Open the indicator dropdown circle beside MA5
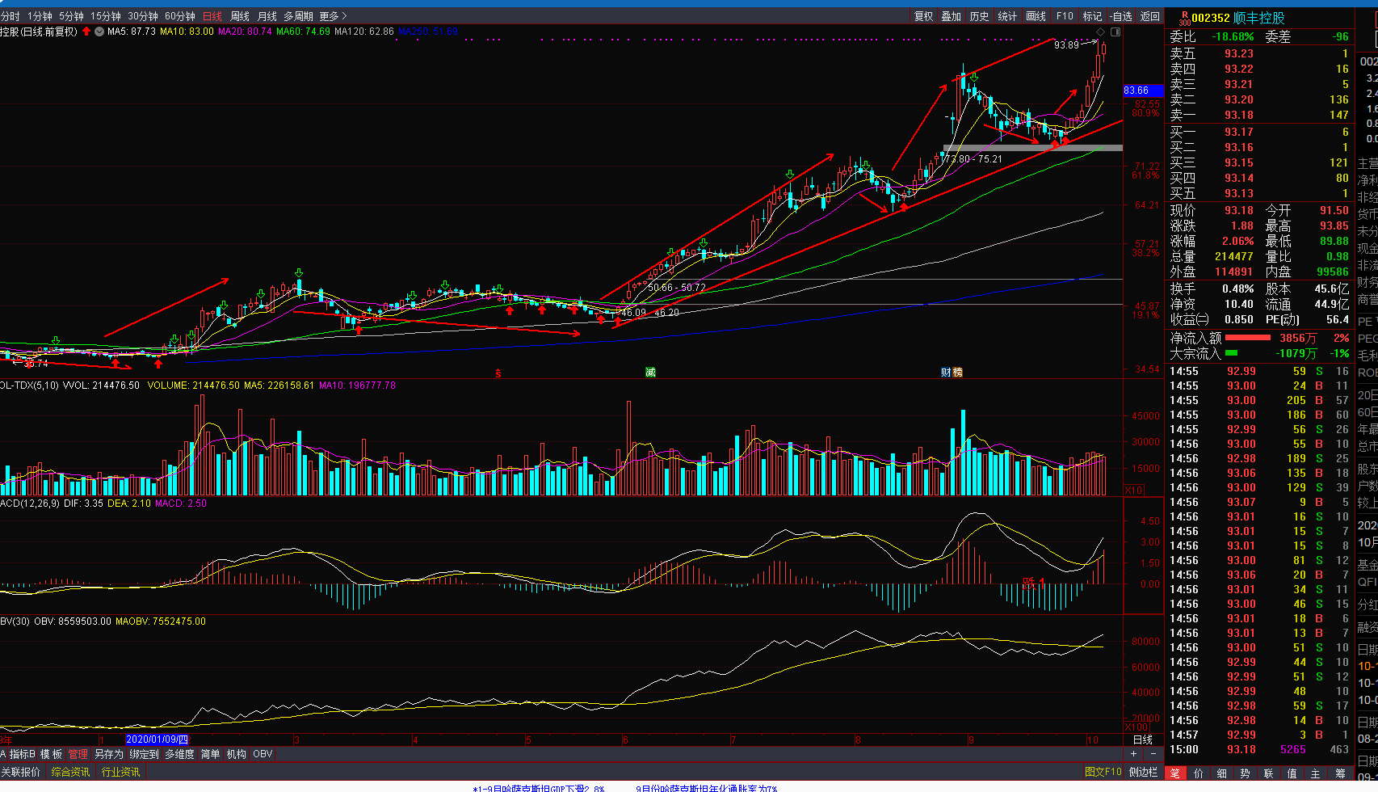 pyautogui.click(x=99, y=32)
